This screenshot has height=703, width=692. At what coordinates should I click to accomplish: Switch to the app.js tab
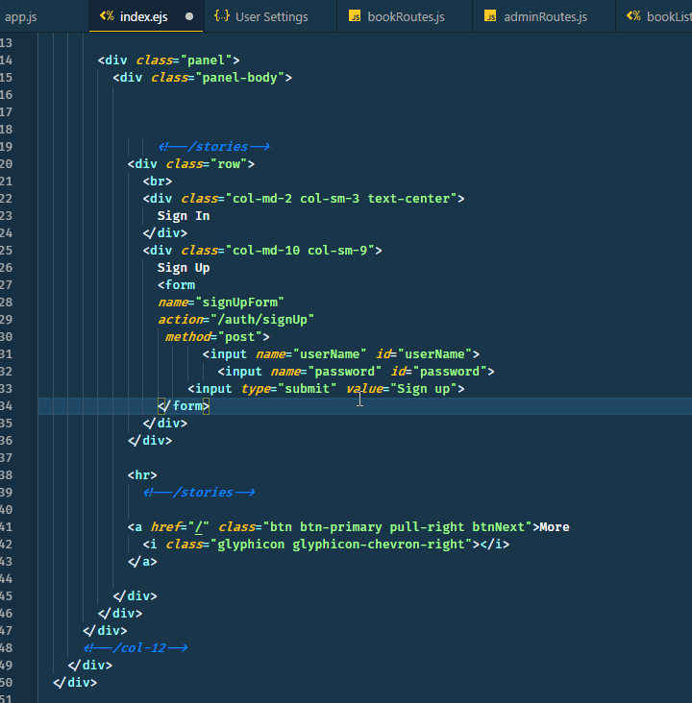coord(20,16)
